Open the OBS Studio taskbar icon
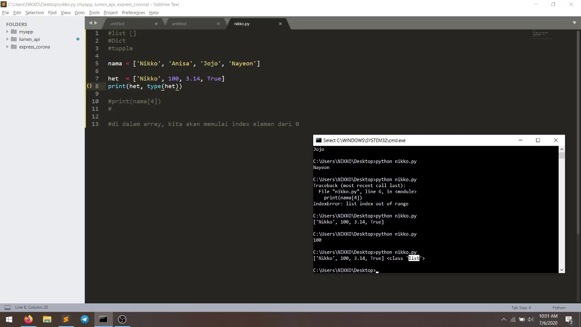581x327 pixels. click(122, 319)
